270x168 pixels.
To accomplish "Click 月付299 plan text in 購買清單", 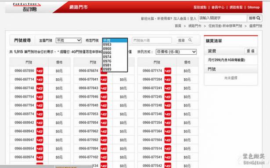I will point(227,60).
